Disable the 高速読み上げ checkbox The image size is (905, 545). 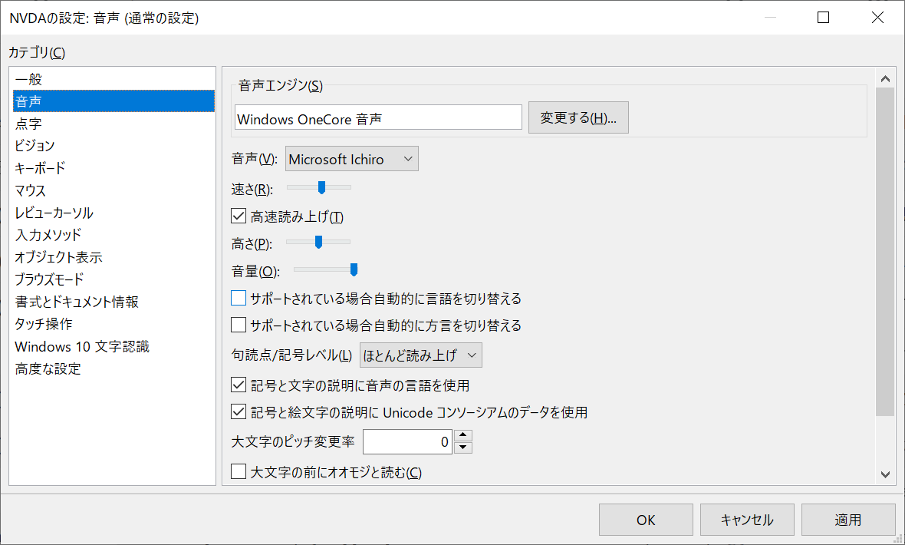(238, 215)
